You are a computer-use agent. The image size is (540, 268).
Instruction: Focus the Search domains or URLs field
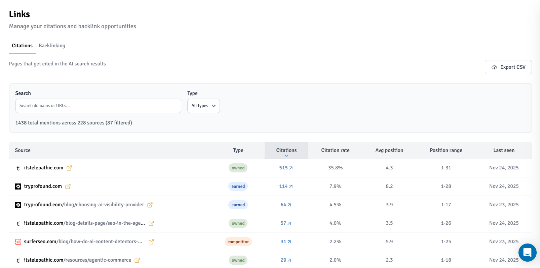tap(98, 106)
